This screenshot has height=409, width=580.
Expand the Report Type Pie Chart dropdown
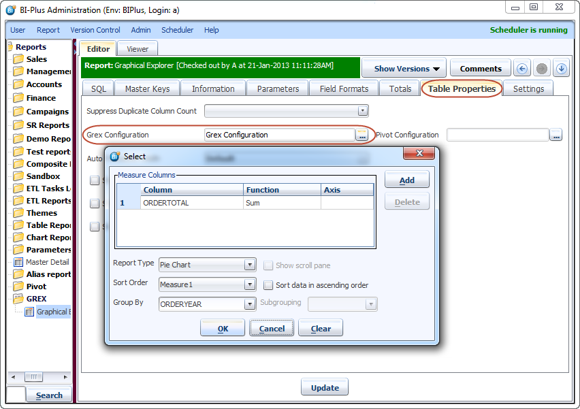[250, 265]
